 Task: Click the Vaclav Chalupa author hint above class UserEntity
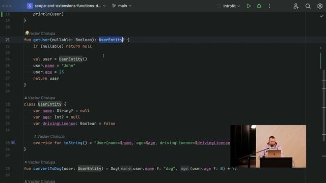tap(40, 98)
